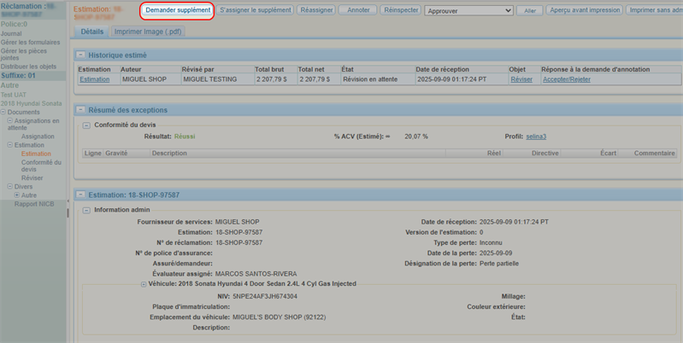Select the Détails tab

91,32
